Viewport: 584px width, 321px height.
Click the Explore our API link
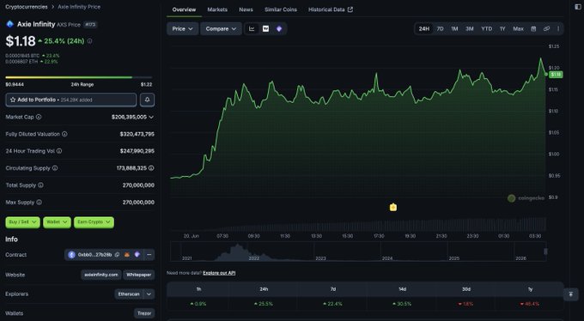(x=219, y=273)
